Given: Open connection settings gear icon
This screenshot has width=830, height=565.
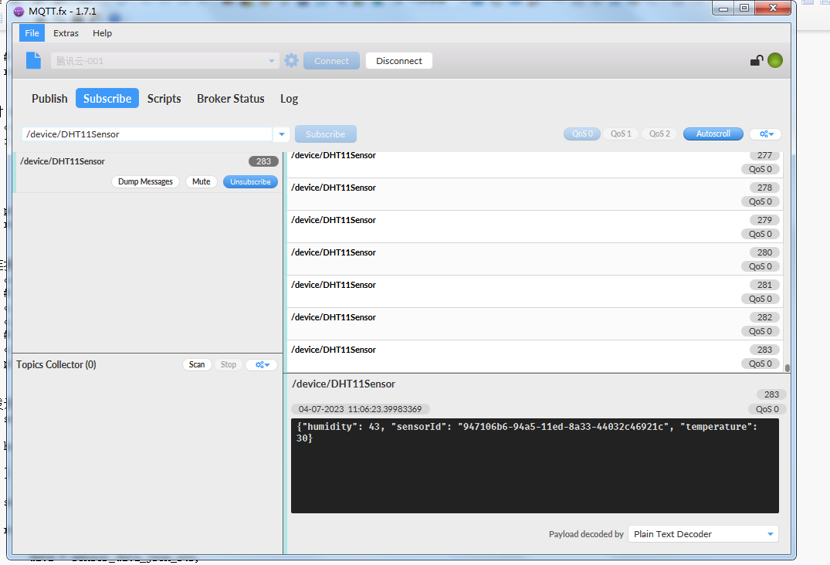Looking at the screenshot, I should [x=291, y=60].
